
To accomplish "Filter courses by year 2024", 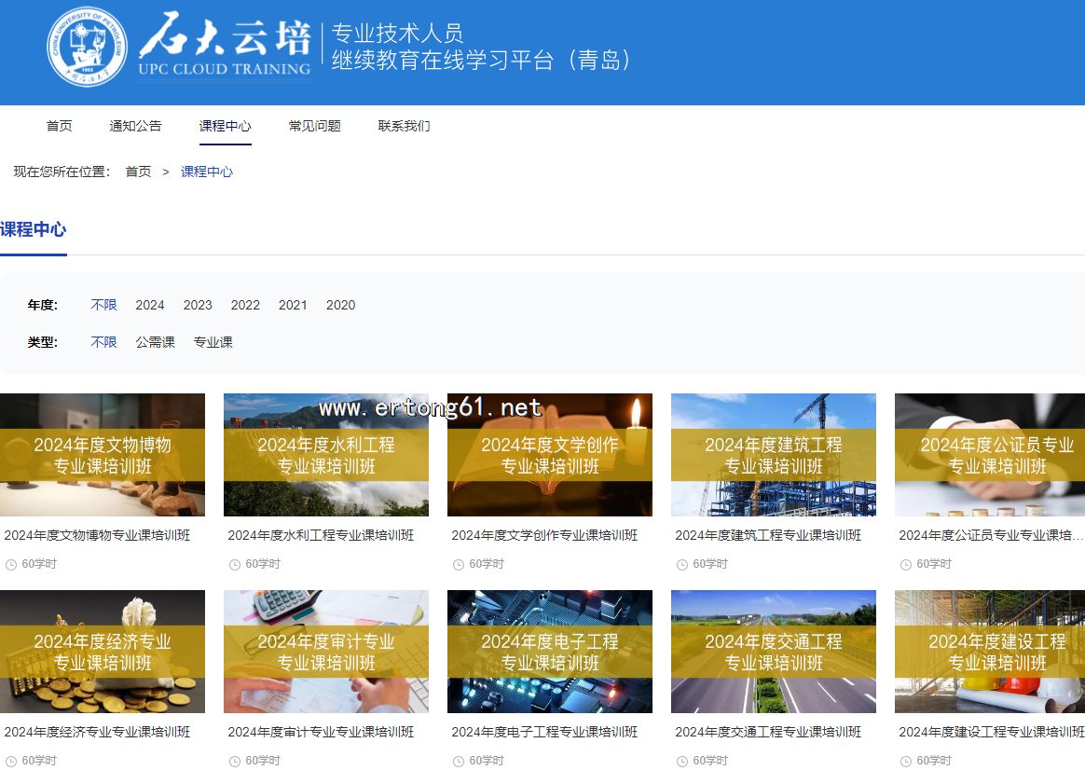I will (149, 305).
